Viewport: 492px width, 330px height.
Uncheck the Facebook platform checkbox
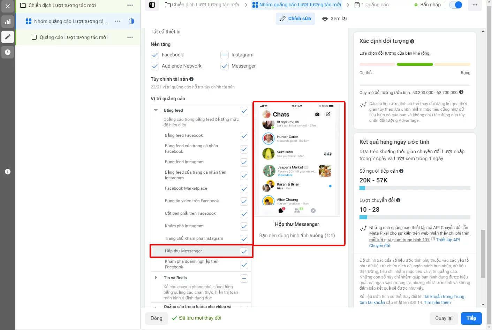pyautogui.click(x=155, y=55)
